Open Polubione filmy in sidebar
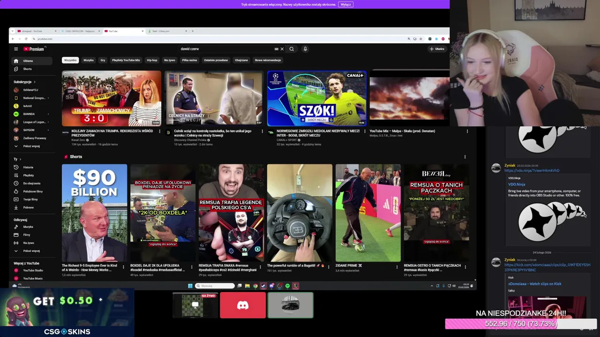Image resolution: width=600 pixels, height=337 pixels. (x=32, y=191)
